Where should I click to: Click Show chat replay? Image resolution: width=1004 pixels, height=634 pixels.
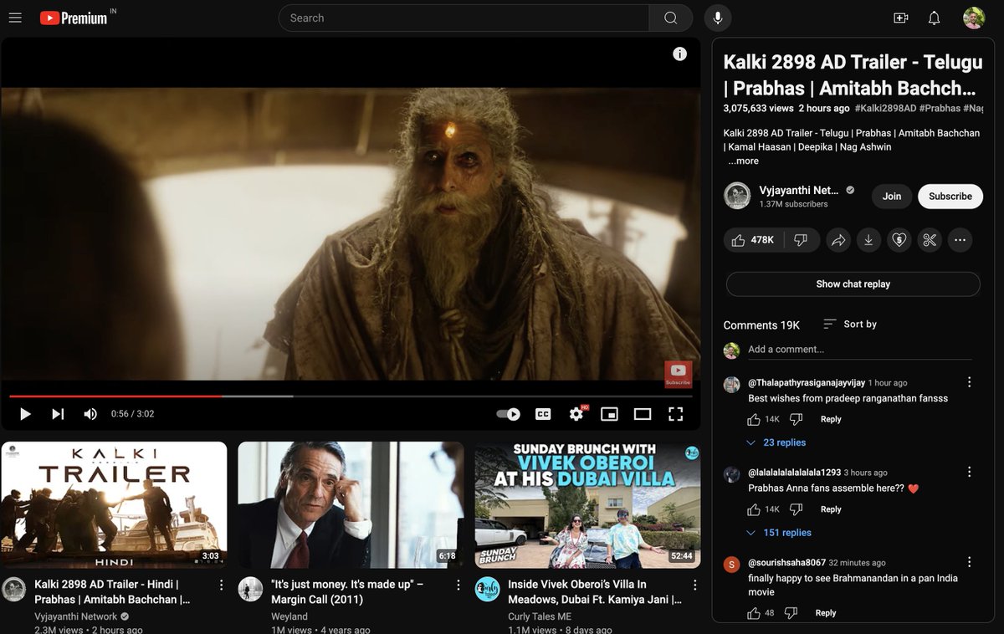853,284
